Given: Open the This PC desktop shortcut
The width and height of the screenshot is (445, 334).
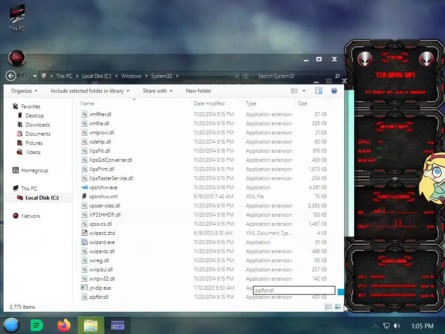Looking at the screenshot, I should coord(17,17).
